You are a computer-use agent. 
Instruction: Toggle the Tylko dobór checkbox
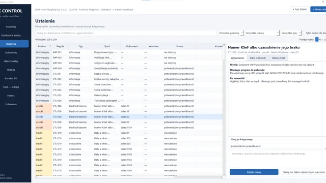tap(304, 33)
